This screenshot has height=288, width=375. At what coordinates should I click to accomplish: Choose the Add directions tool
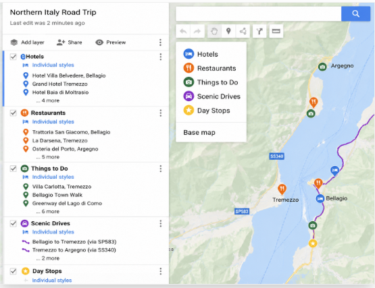(259, 31)
